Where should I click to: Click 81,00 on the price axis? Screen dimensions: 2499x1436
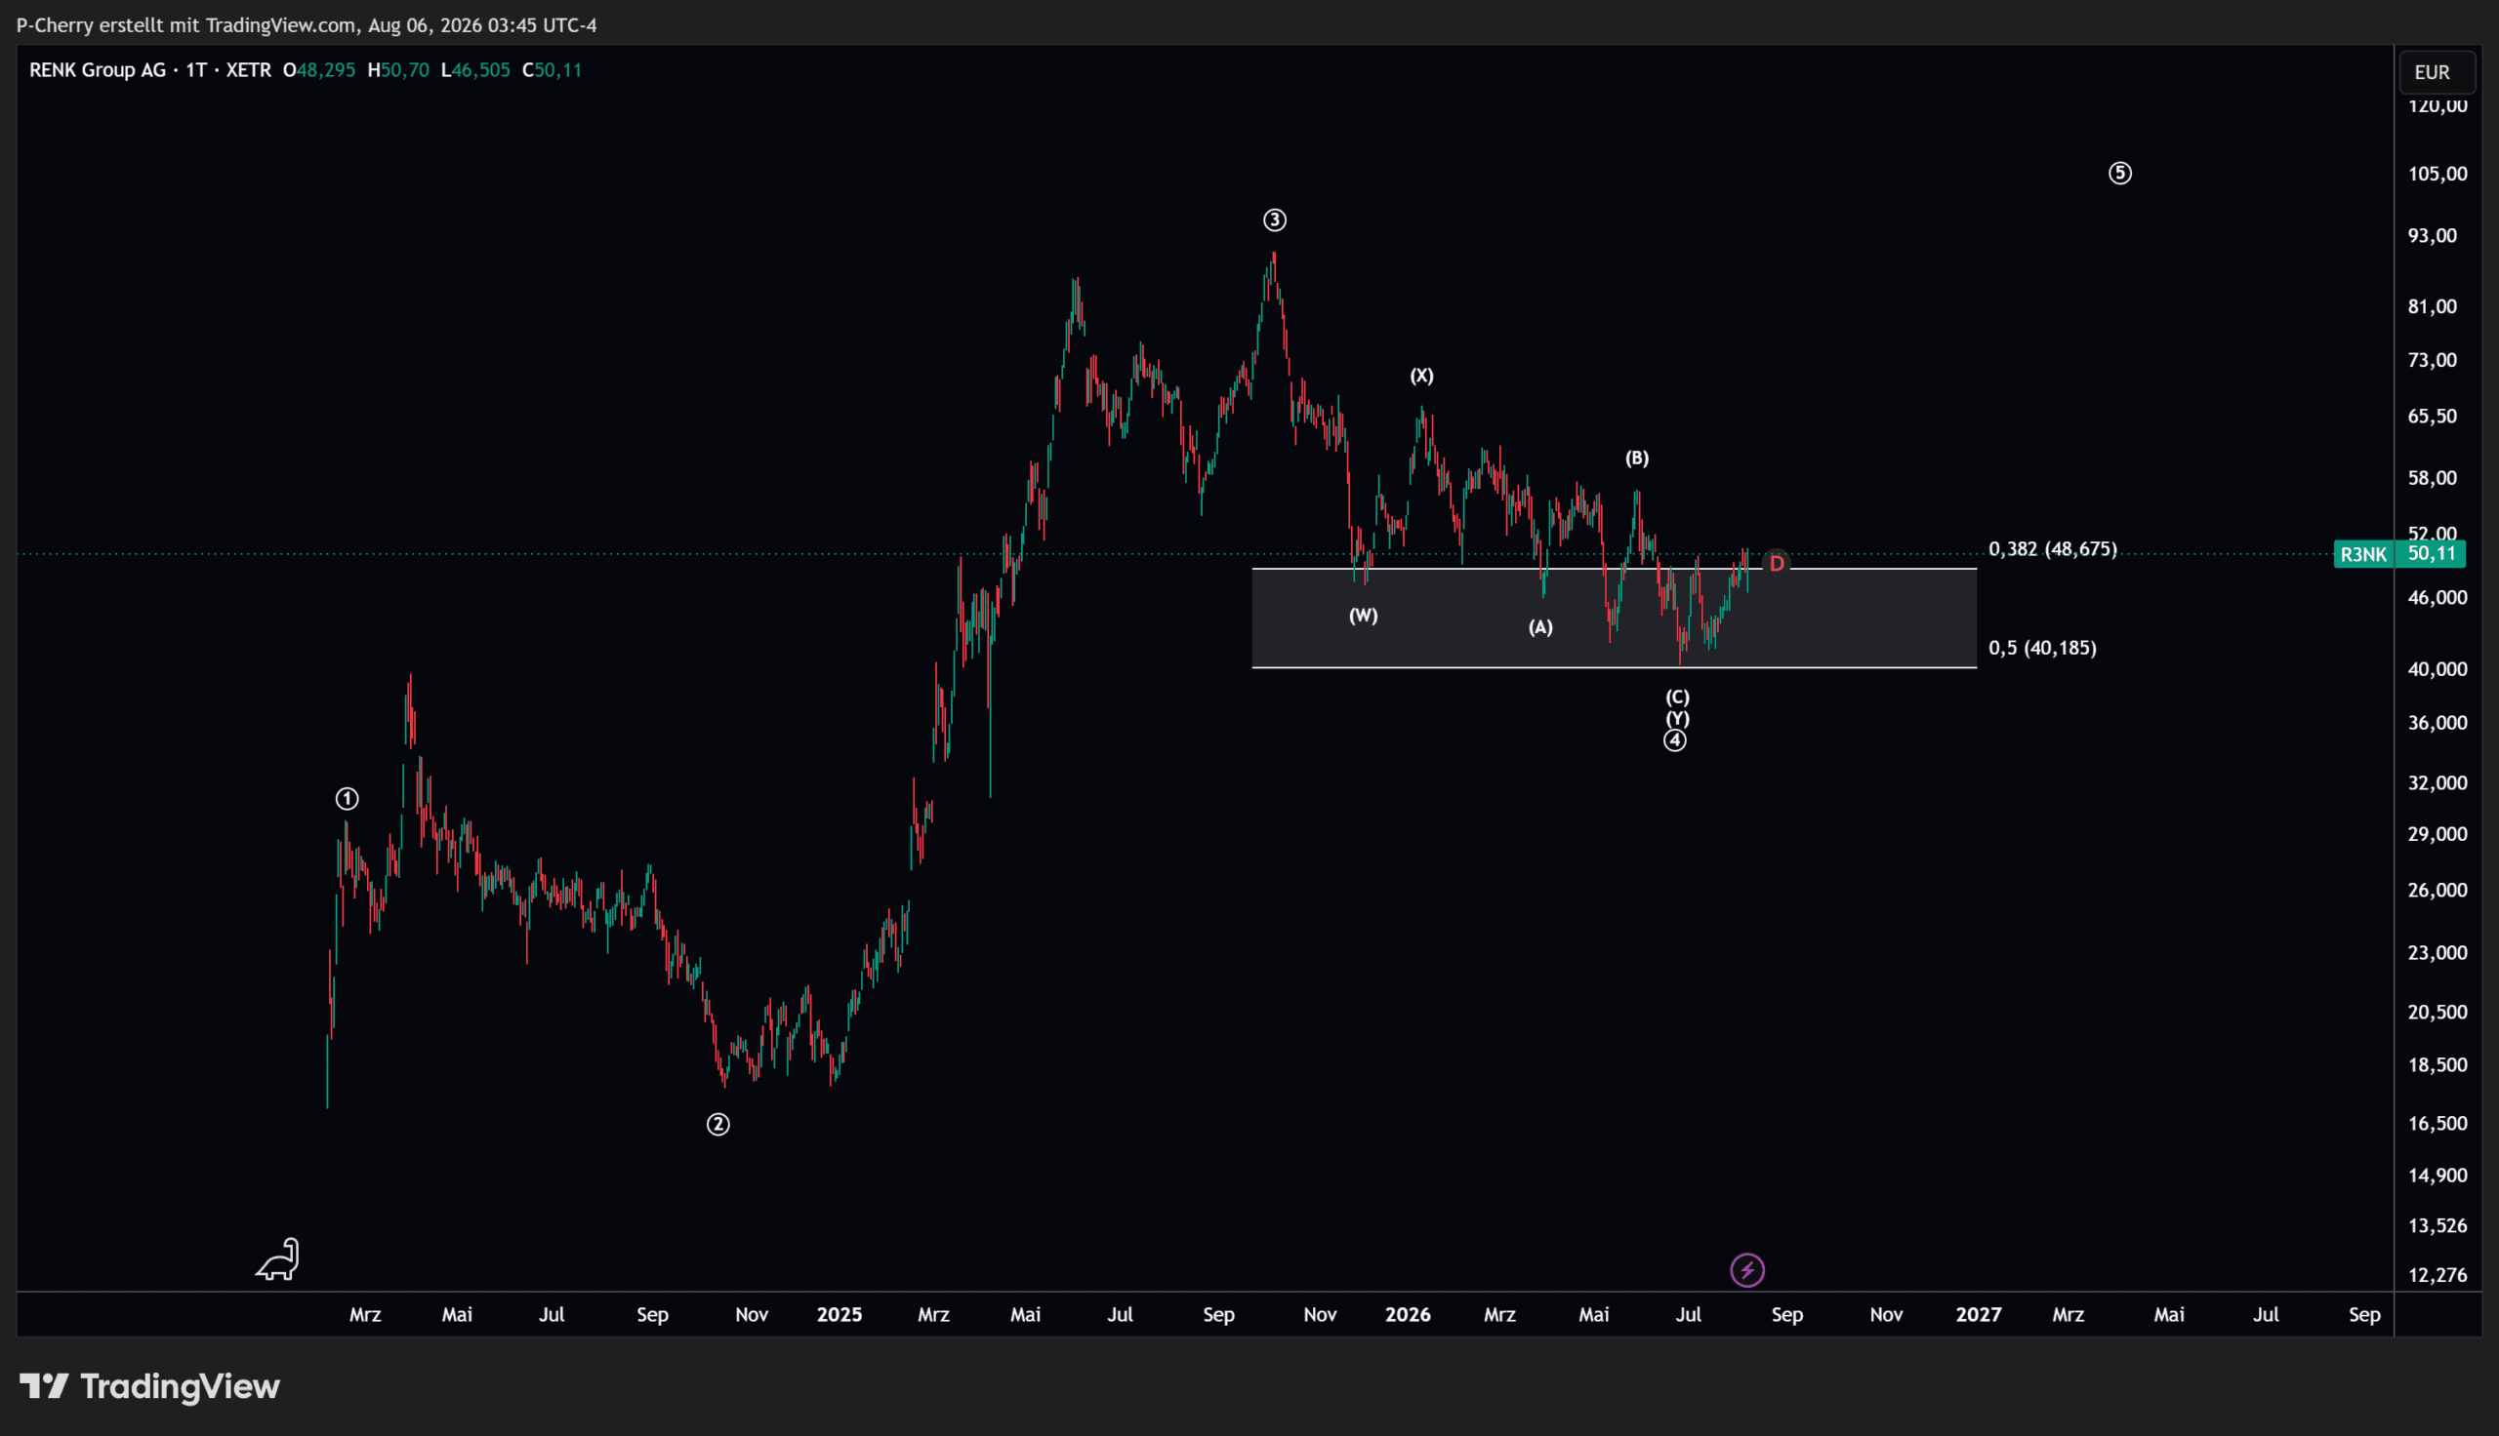click(2433, 306)
